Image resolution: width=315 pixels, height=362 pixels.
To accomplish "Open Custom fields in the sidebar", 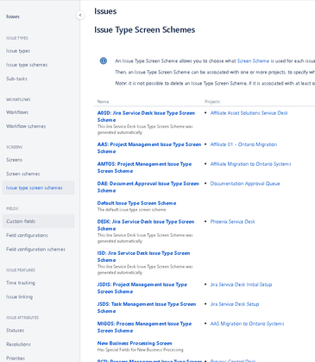I will (38, 221).
